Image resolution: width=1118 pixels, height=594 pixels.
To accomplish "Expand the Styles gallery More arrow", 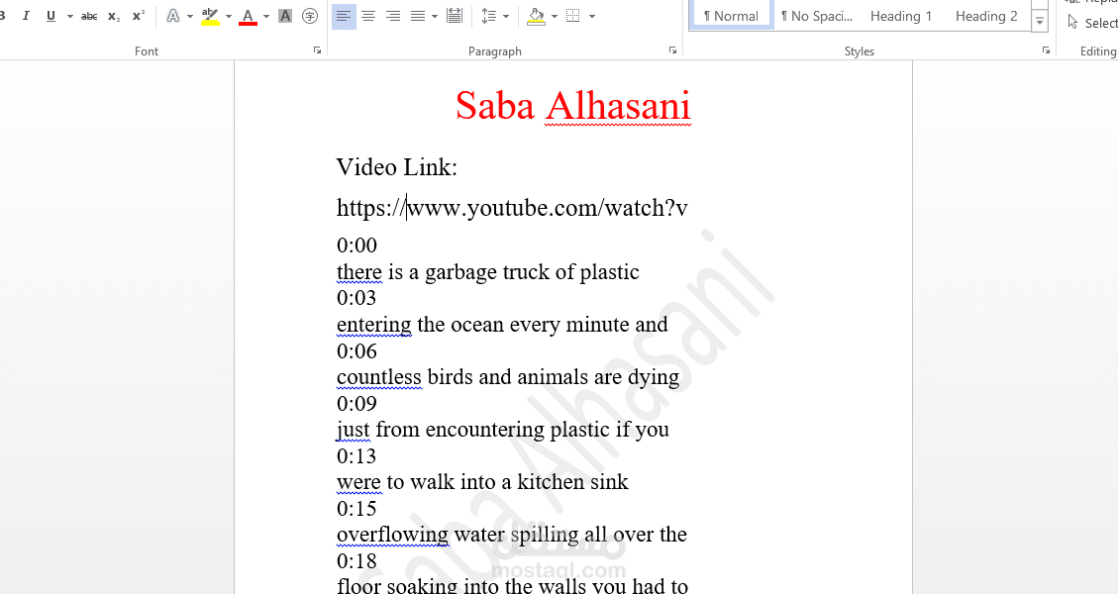I will (1040, 22).
